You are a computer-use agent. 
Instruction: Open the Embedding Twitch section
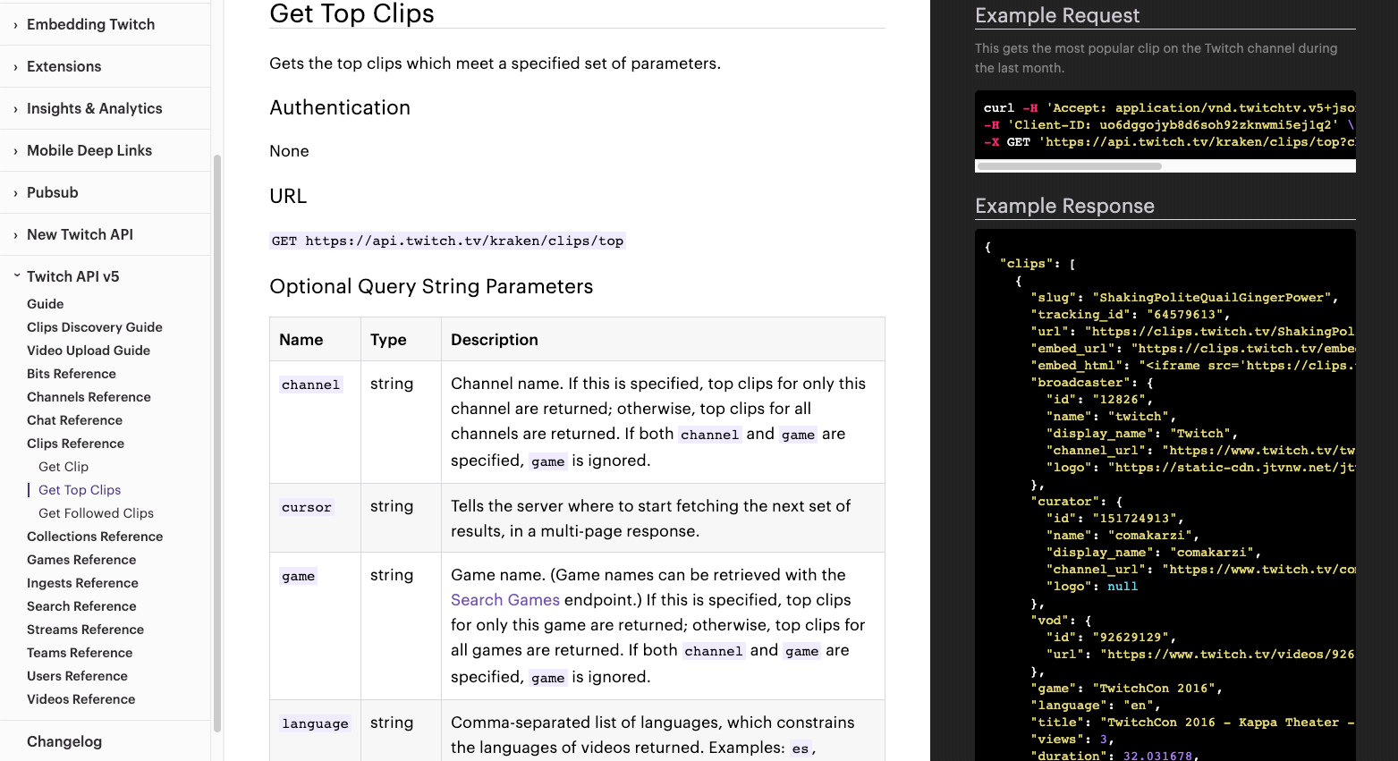click(x=90, y=24)
